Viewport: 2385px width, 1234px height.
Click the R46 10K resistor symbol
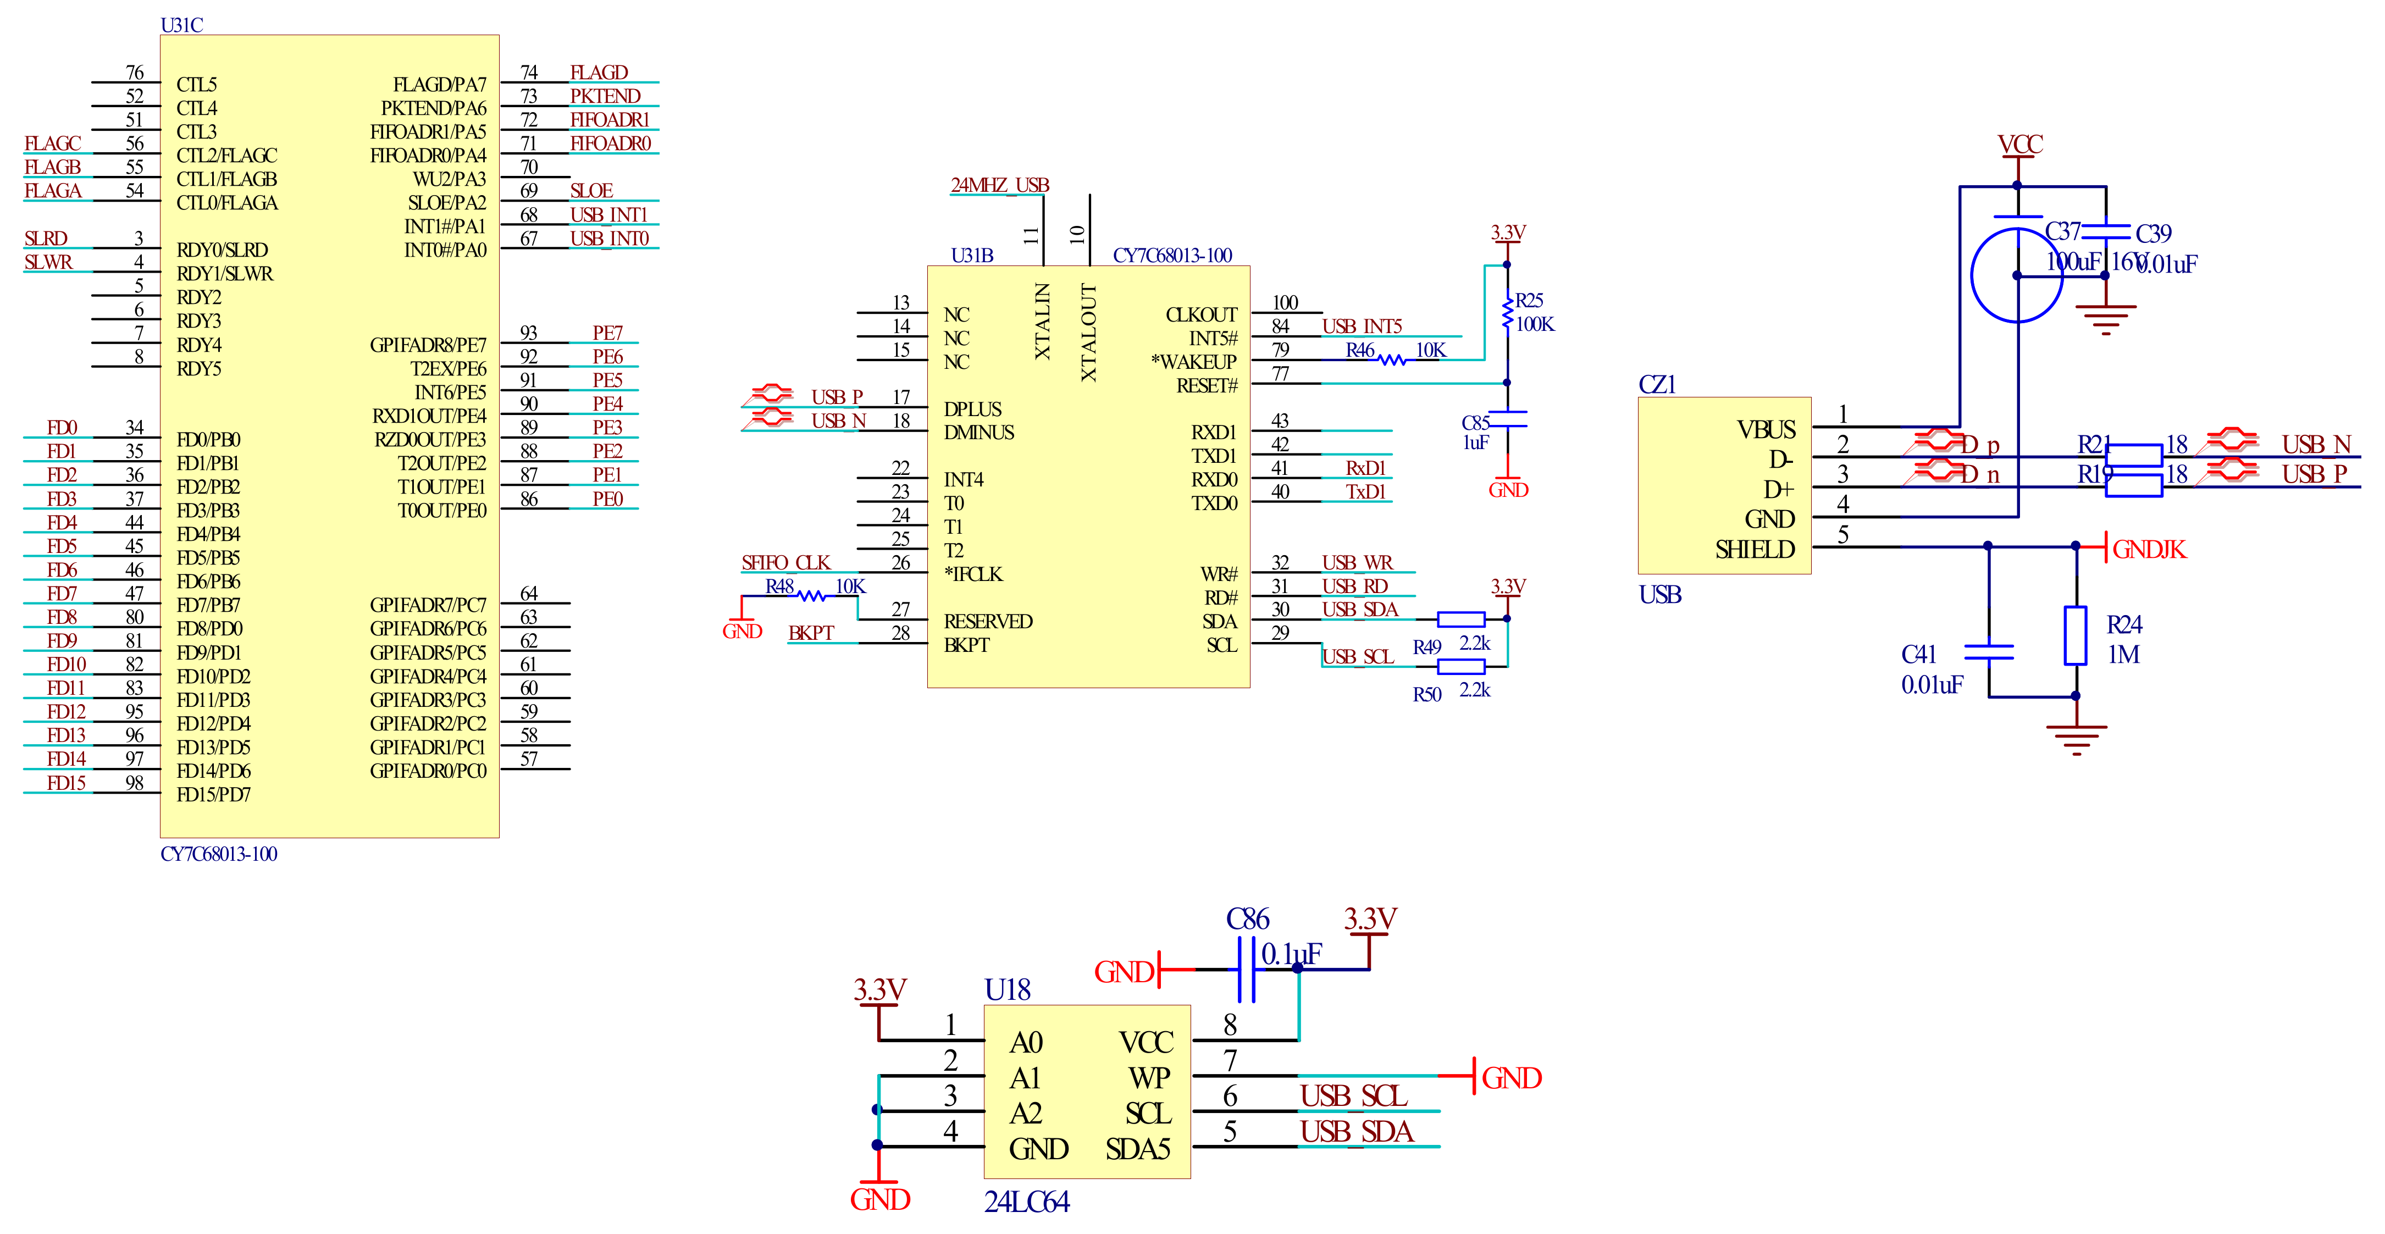click(x=1392, y=359)
